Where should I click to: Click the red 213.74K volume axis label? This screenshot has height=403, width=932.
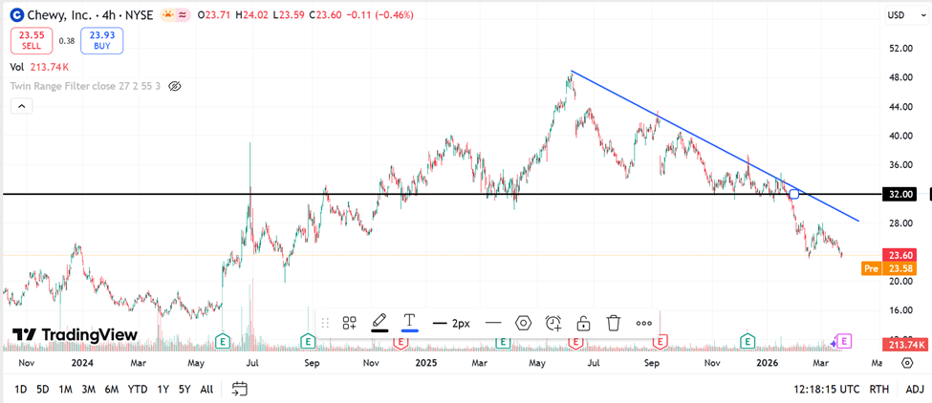(904, 344)
